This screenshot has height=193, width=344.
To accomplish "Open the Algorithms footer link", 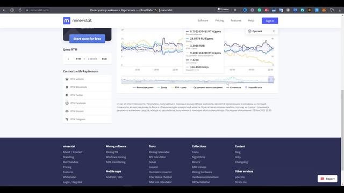I will pyautogui.click(x=198, y=157).
